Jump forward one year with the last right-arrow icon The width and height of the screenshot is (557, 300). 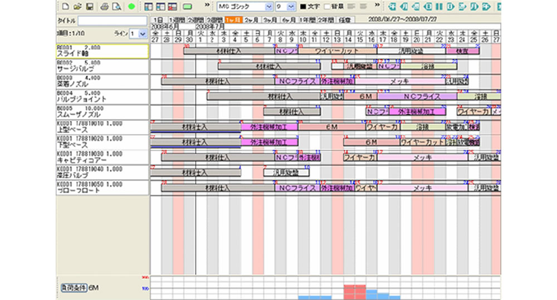coord(486,6)
